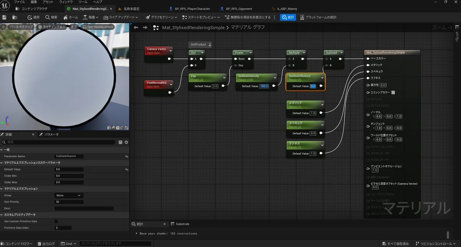Collapse the カスタムプリミティブデータ section

pyautogui.click(x=2, y=215)
